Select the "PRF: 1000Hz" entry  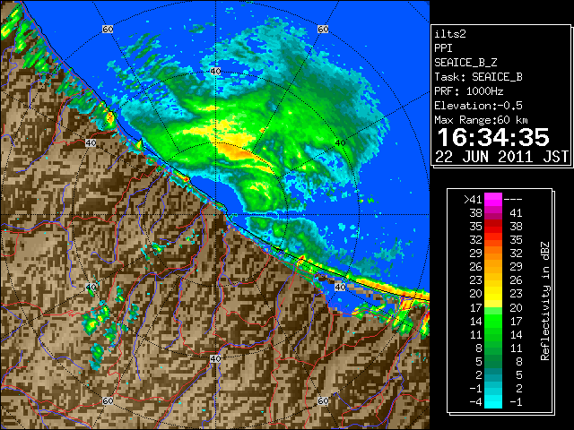pos(469,91)
